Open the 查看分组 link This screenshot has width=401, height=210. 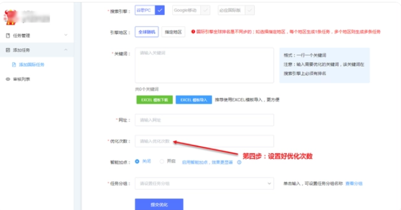pyautogui.click(x=354, y=184)
